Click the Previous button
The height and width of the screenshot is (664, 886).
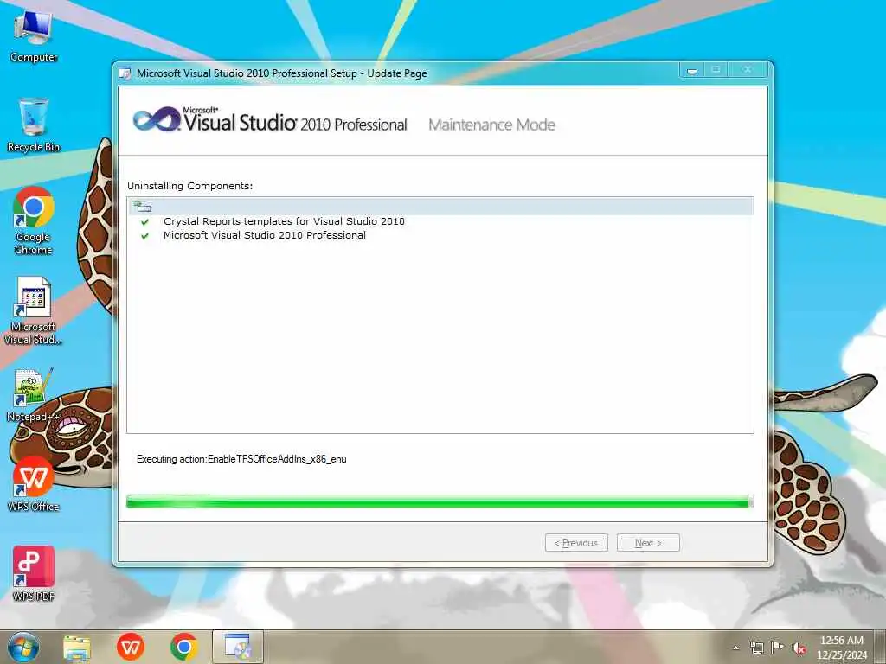(x=576, y=543)
